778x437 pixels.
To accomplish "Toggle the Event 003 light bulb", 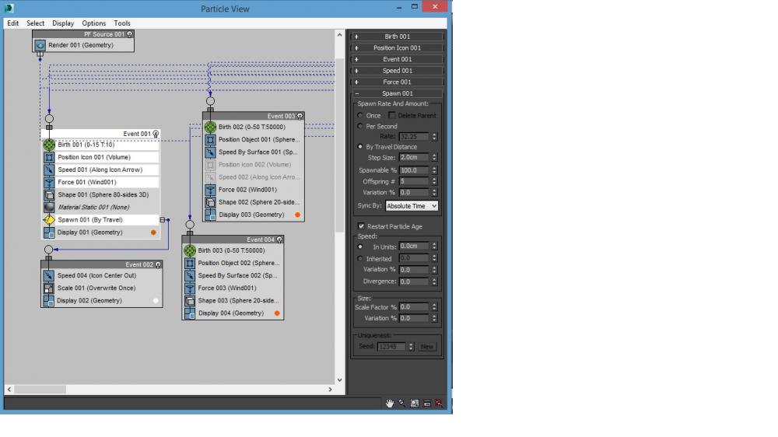I will (300, 116).
